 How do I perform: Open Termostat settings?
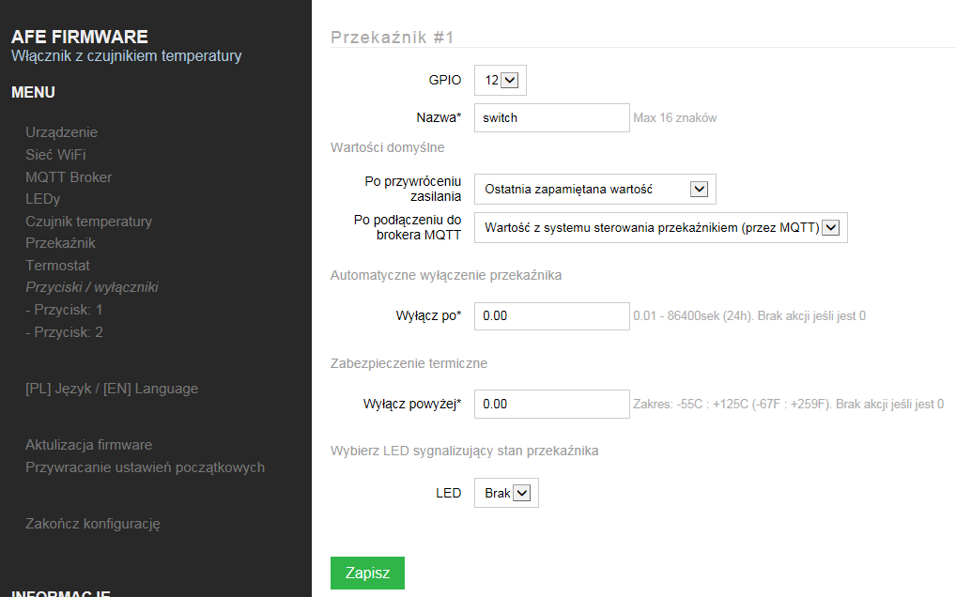57,266
